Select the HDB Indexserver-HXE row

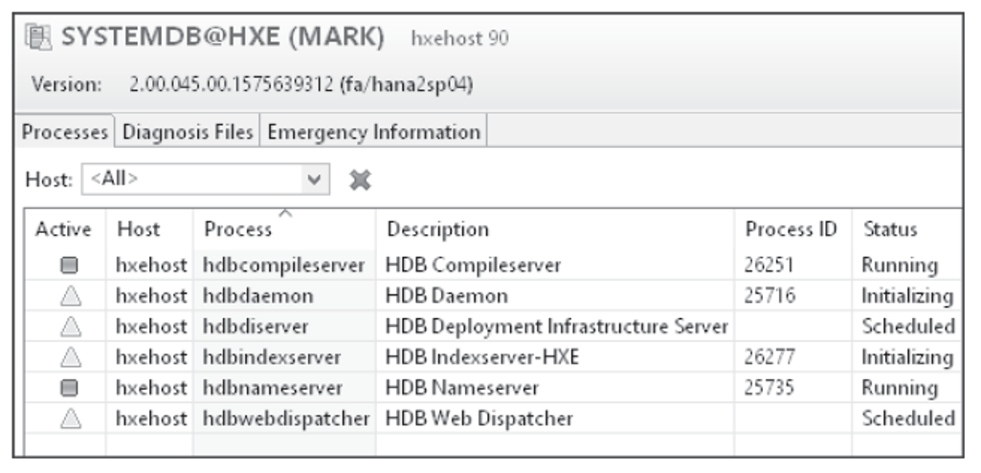(x=493, y=356)
